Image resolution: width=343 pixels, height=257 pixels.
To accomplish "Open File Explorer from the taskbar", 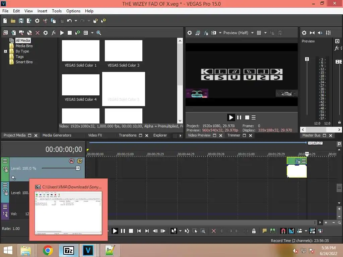I will (x=26, y=250).
